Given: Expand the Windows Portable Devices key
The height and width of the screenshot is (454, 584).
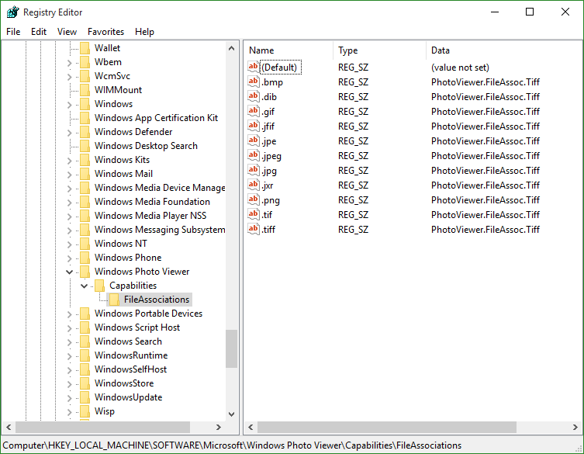Looking at the screenshot, I should tap(70, 314).
